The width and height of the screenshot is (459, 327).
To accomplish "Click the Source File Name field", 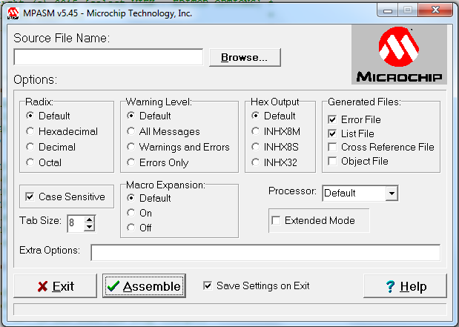I will (x=108, y=57).
